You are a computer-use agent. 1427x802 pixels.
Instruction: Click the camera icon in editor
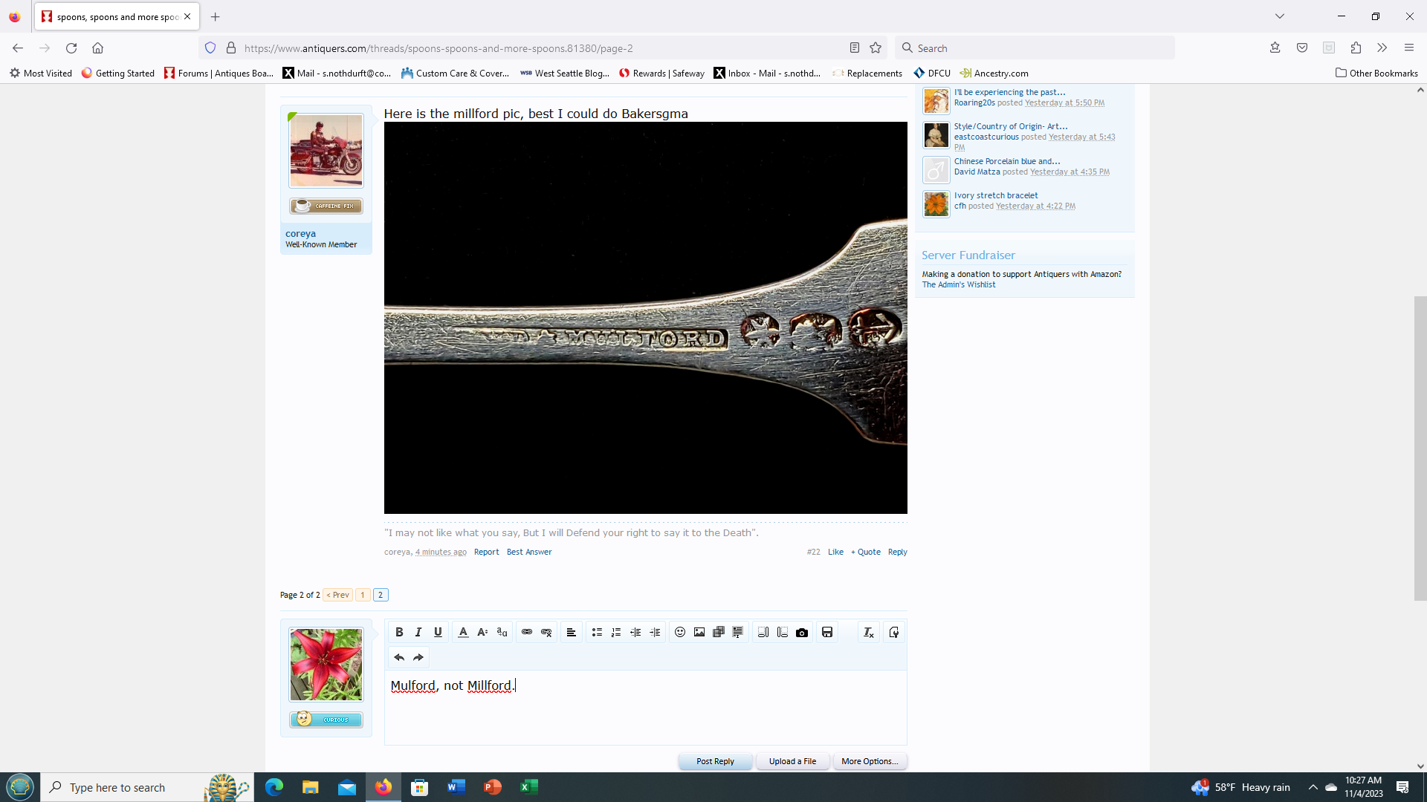pyautogui.click(x=802, y=632)
